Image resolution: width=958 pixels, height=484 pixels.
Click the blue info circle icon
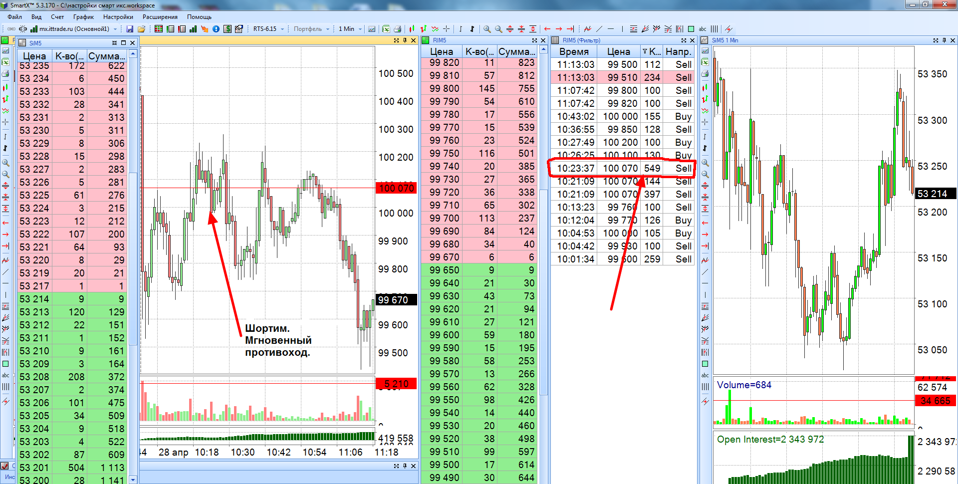216,29
